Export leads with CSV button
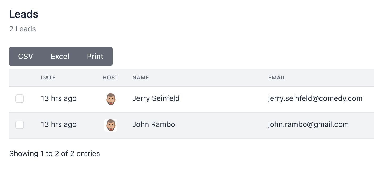 (x=26, y=56)
